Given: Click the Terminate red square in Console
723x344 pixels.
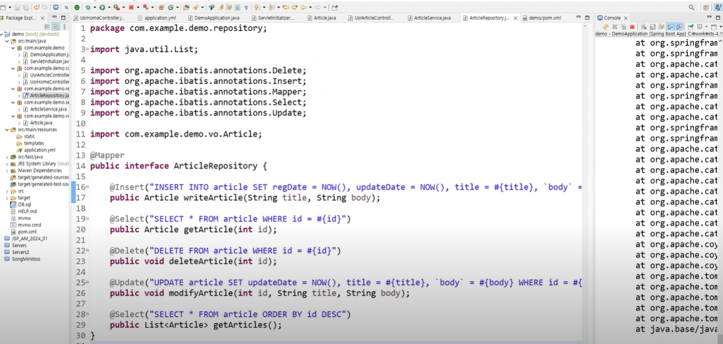Looking at the screenshot, I should (632, 27).
